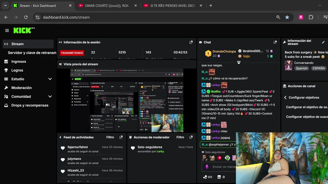The image size is (328, 184).
Task: Click the pinned lil_x @sophiejanner message
Action: click(218, 145)
